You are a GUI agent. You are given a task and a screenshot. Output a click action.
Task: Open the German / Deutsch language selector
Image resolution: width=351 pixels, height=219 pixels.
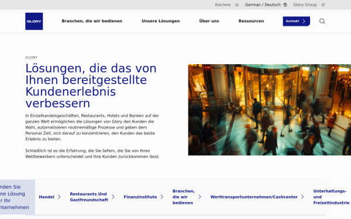263,5
